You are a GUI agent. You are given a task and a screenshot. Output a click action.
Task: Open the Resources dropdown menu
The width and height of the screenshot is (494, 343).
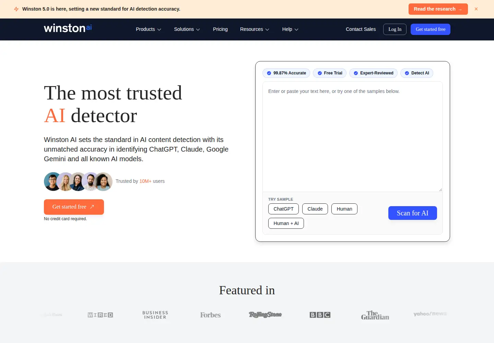(x=255, y=29)
